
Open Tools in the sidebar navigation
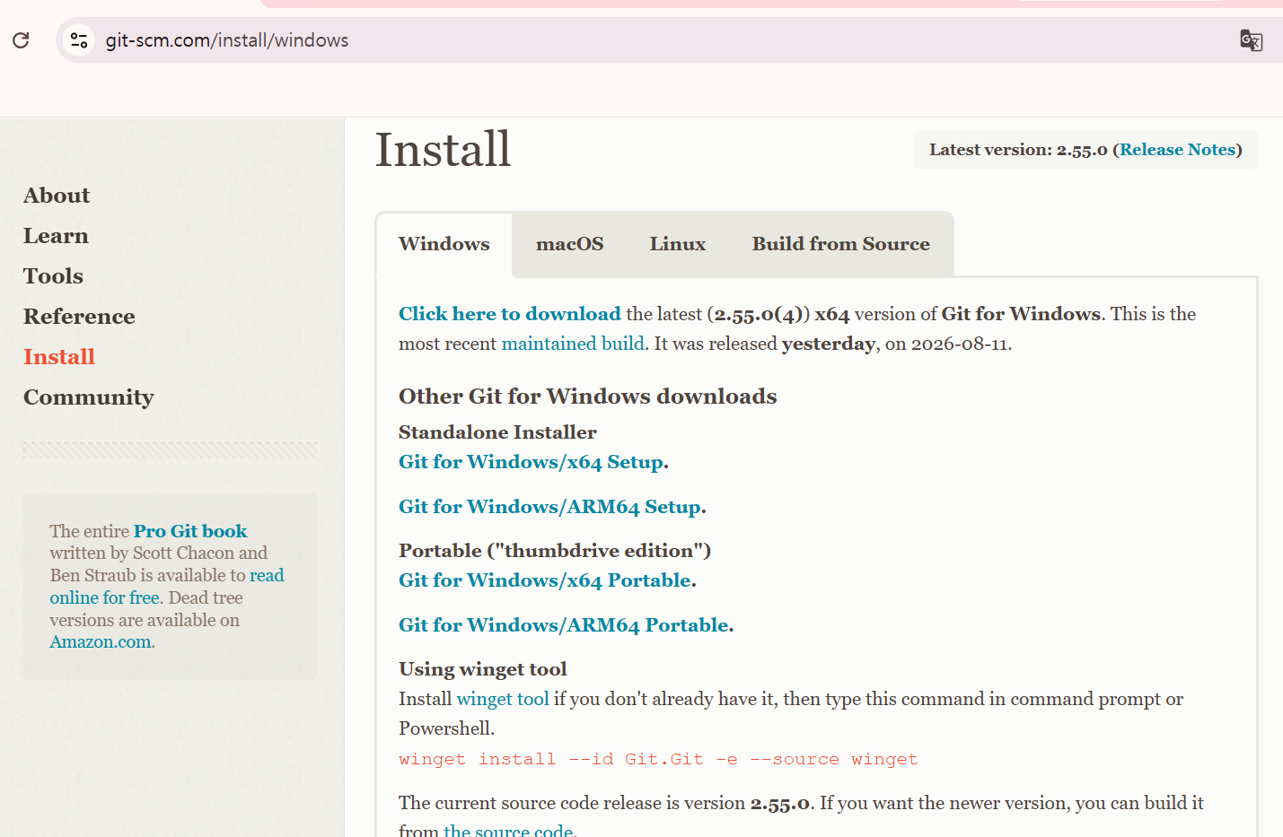53,276
